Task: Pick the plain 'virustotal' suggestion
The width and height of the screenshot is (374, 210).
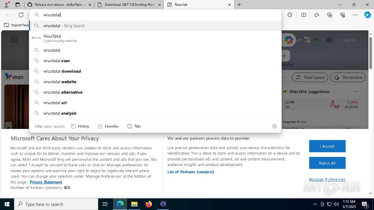Action: [x=155, y=50]
